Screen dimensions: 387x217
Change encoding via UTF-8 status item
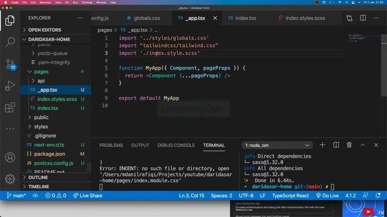coord(246,195)
